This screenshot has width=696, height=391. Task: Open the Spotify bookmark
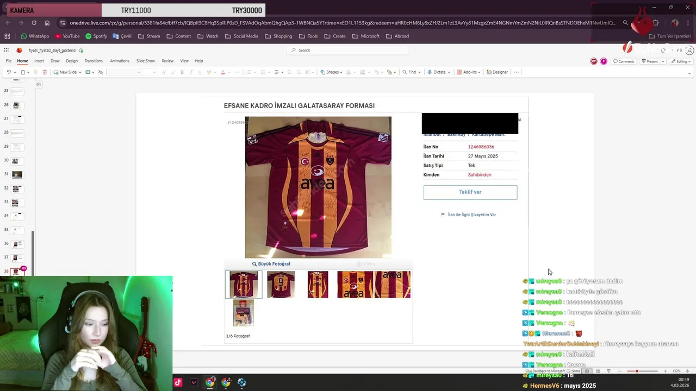tap(96, 36)
